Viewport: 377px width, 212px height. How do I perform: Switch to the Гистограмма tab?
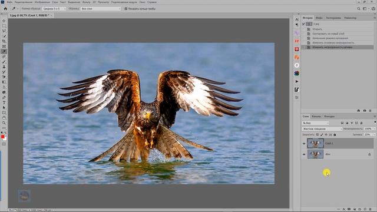[333, 18]
